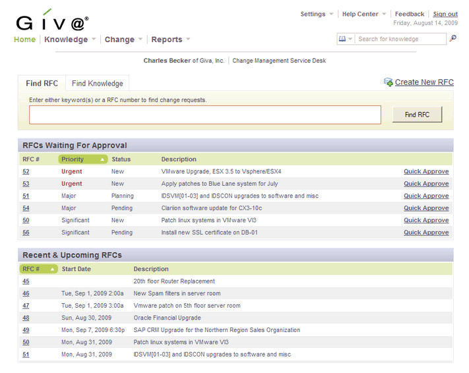
Task: Sort by the Status column header
Action: pos(121,159)
